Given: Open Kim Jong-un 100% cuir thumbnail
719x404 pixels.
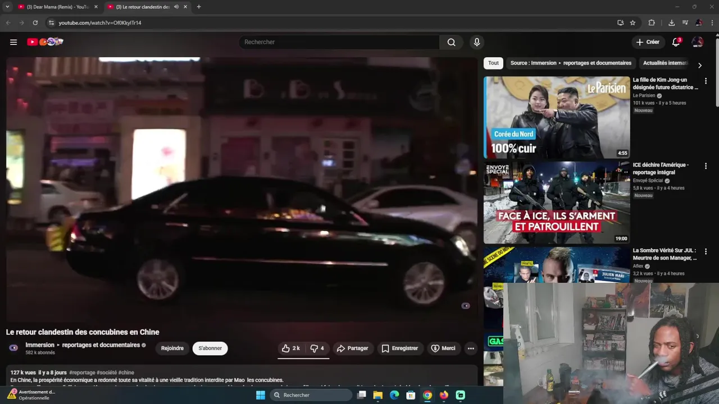Looking at the screenshot, I should 557,117.
